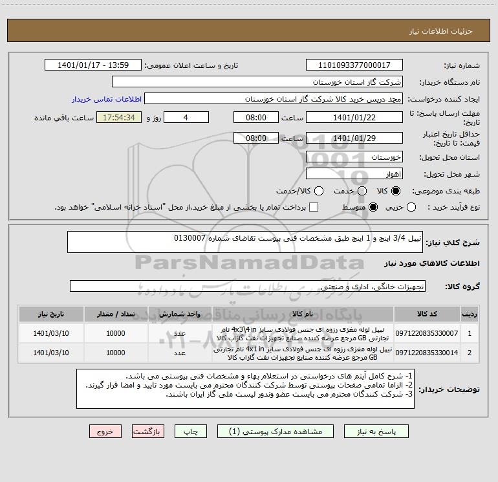
Task: Click the پاسخ به نیاز button
Action: click(x=376, y=432)
